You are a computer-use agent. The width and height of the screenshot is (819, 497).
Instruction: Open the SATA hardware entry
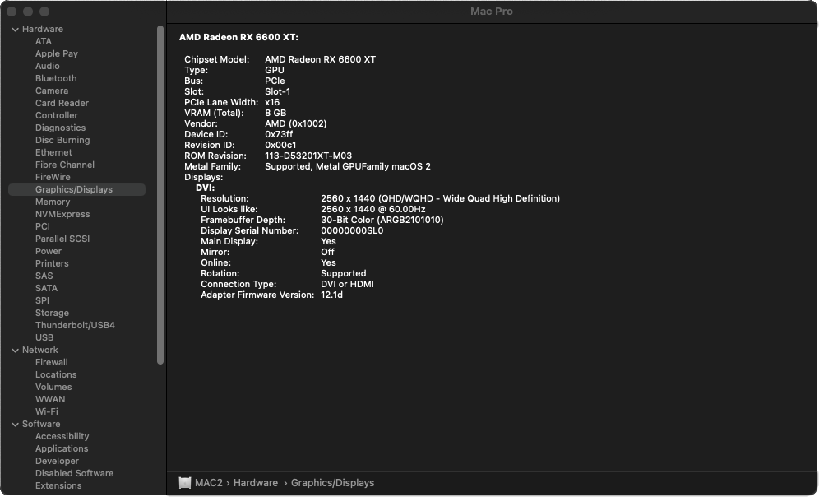(46, 289)
